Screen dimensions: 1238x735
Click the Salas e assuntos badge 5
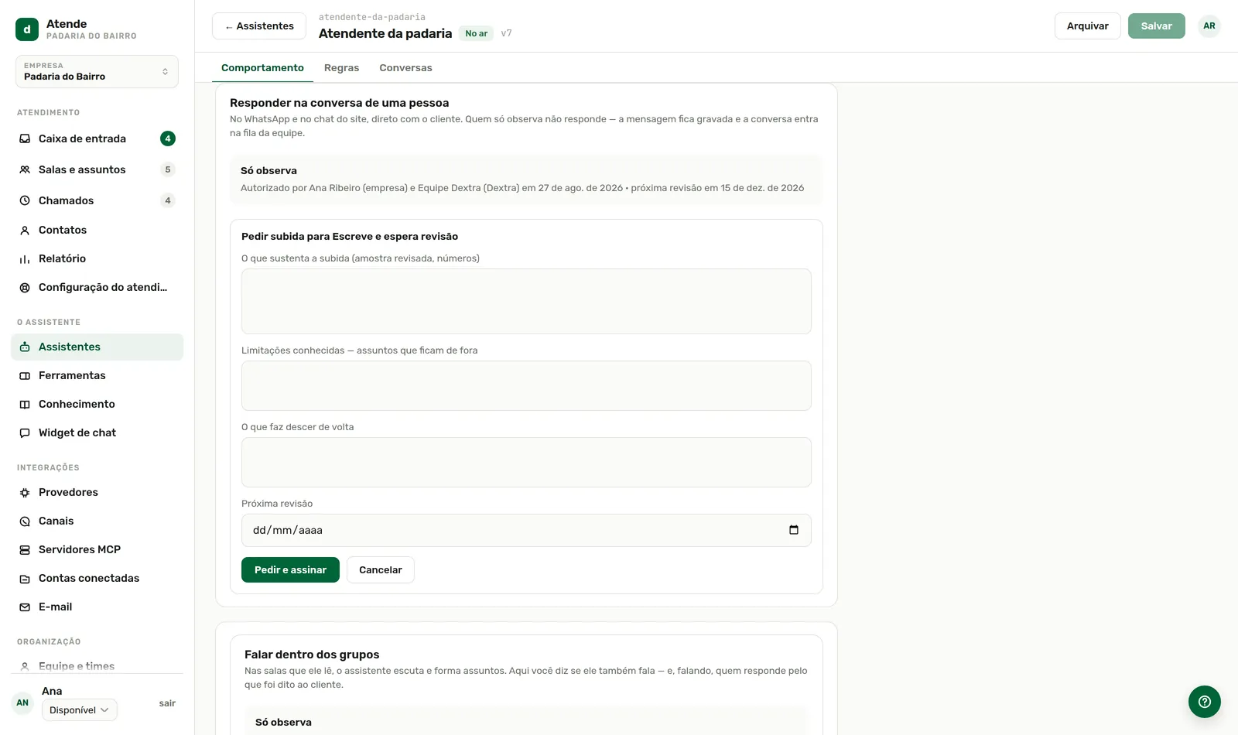tap(168, 169)
